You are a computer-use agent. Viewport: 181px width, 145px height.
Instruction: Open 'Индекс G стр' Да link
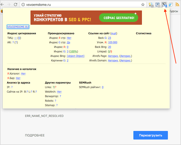pyautogui.click(x=69, y=43)
